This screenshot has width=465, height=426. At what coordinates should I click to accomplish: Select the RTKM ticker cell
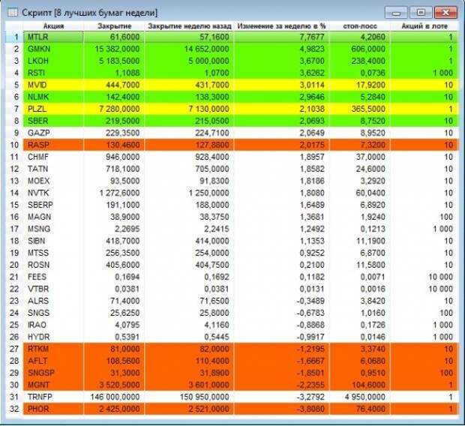point(53,349)
